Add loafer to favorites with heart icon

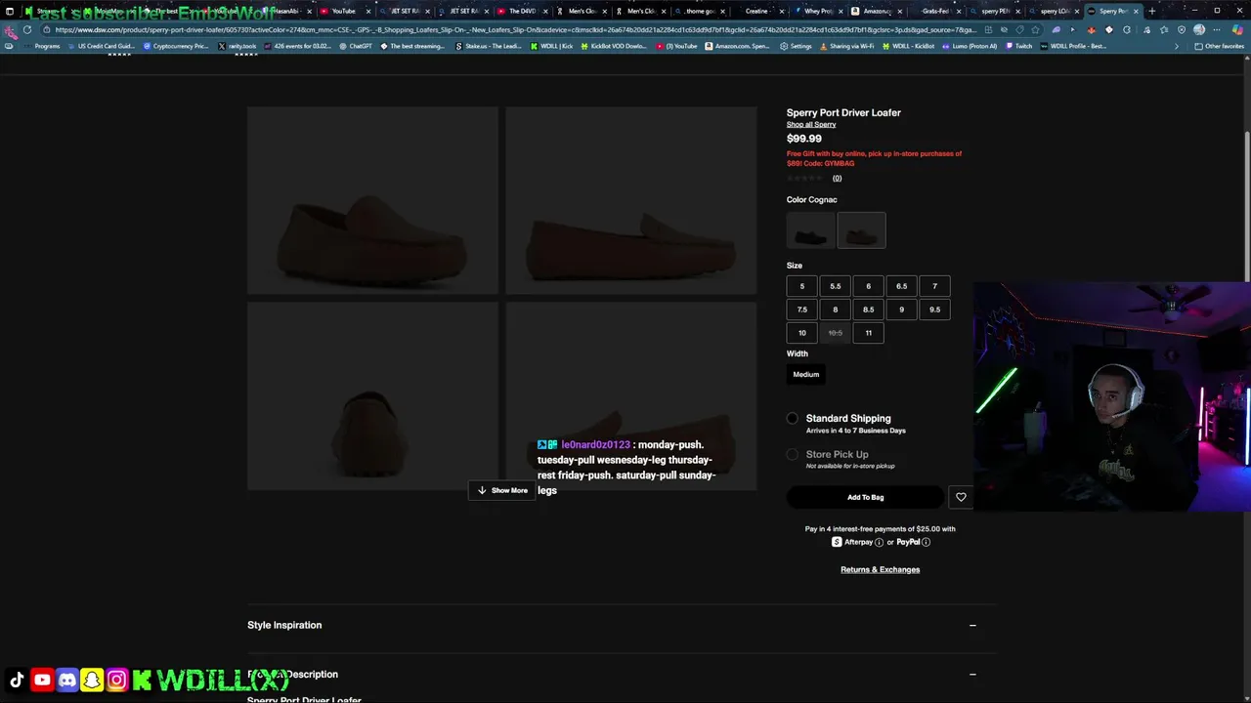tap(961, 497)
